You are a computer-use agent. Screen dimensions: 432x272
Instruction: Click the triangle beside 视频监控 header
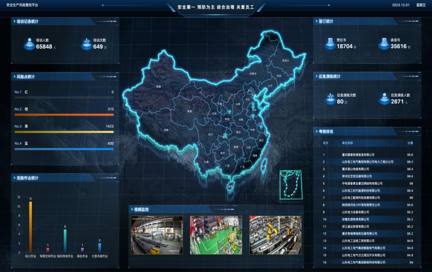(x=131, y=210)
